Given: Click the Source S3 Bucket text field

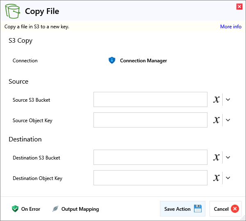Looking at the screenshot, I should (150, 100).
